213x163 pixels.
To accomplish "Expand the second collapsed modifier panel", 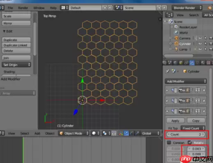I will tap(167, 101).
